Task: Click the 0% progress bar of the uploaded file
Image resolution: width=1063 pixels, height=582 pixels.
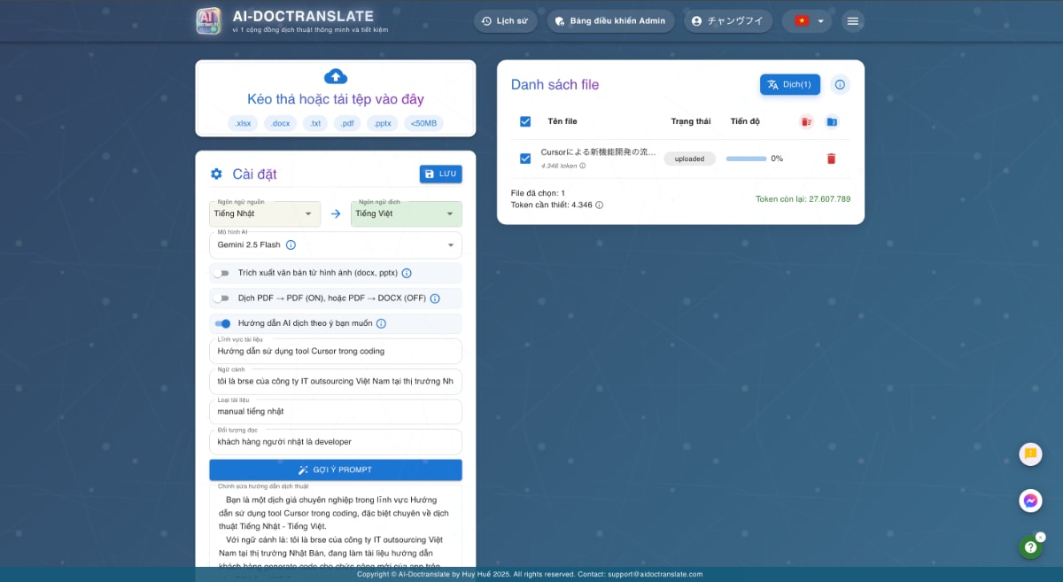Action: 749,158
